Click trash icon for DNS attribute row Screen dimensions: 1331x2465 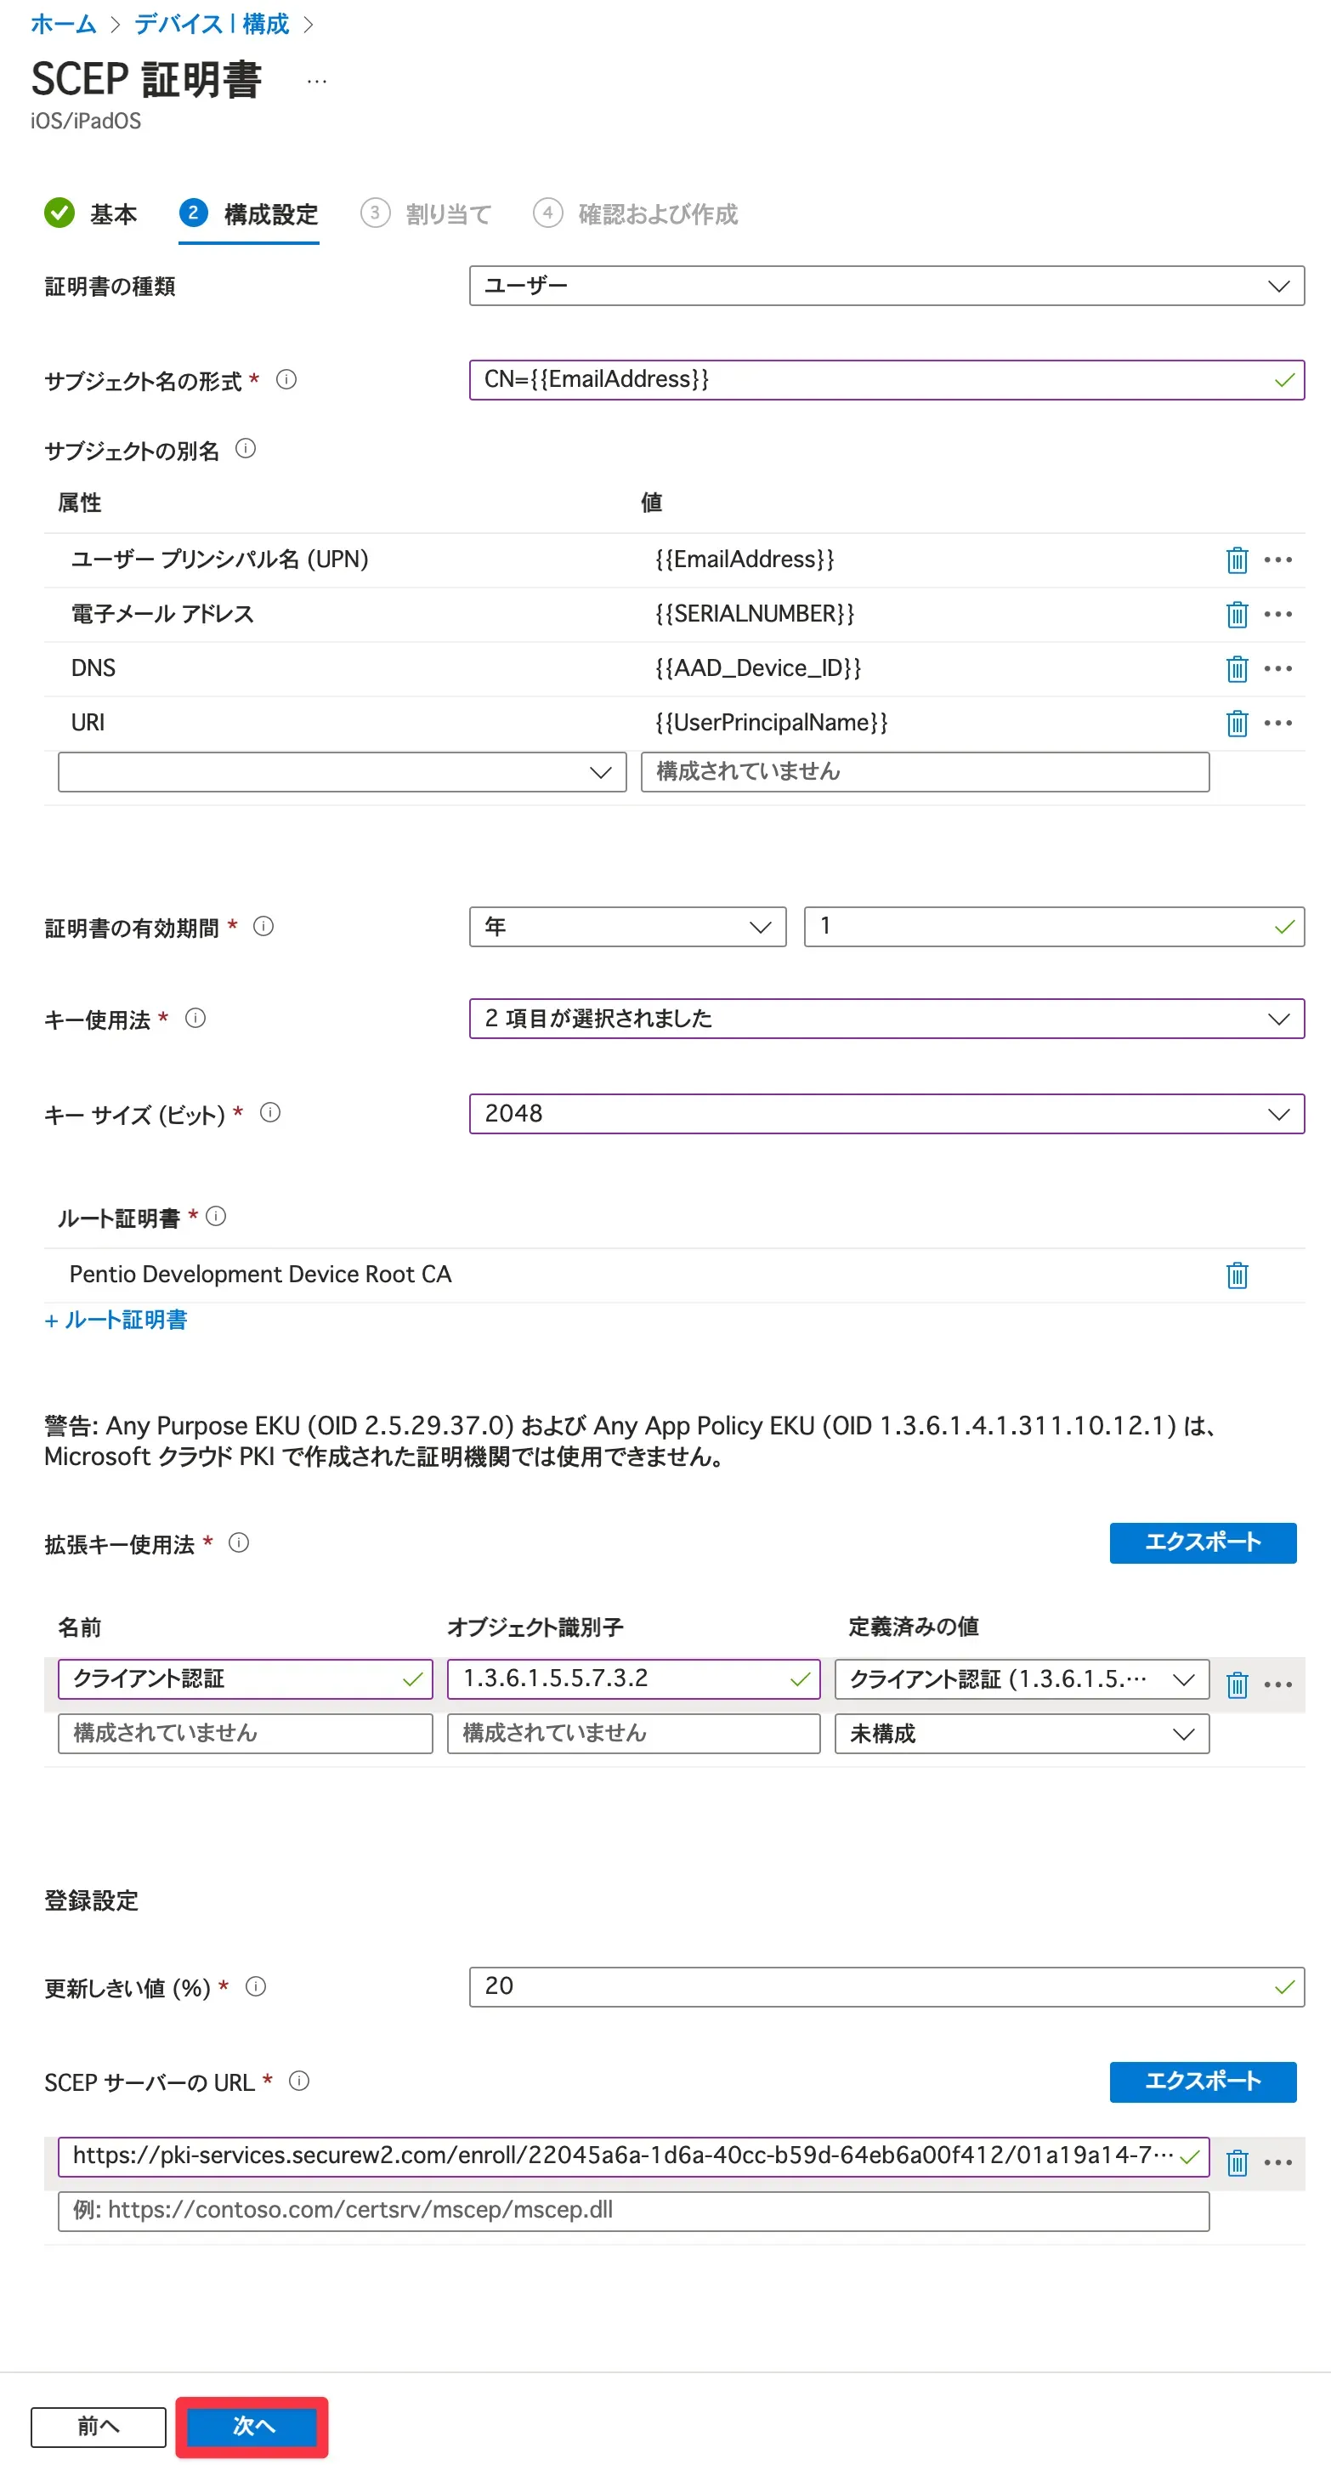click(1237, 669)
